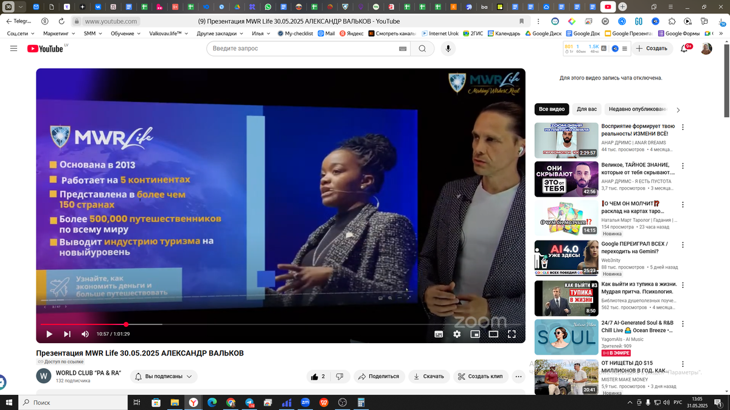The image size is (730, 410).
Task: Click the browser back arrow
Action: (8, 21)
